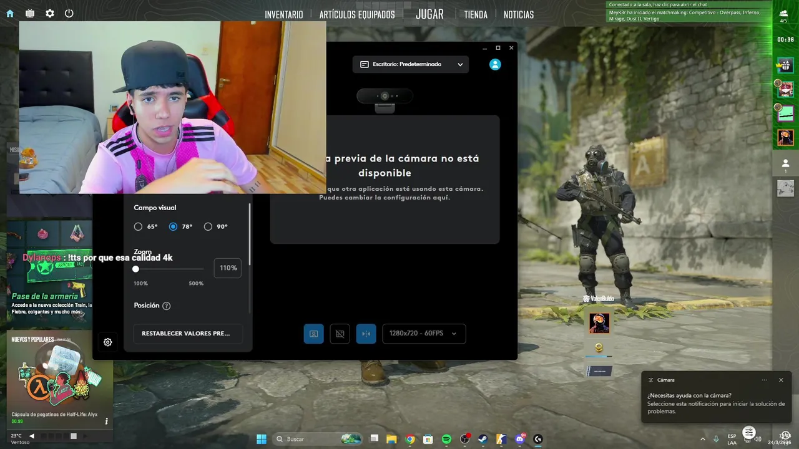Select the orange-framed avatar in party list

[785, 137]
